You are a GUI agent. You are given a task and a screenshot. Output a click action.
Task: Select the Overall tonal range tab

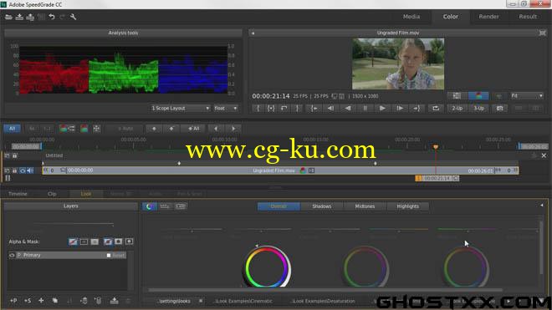coord(279,206)
